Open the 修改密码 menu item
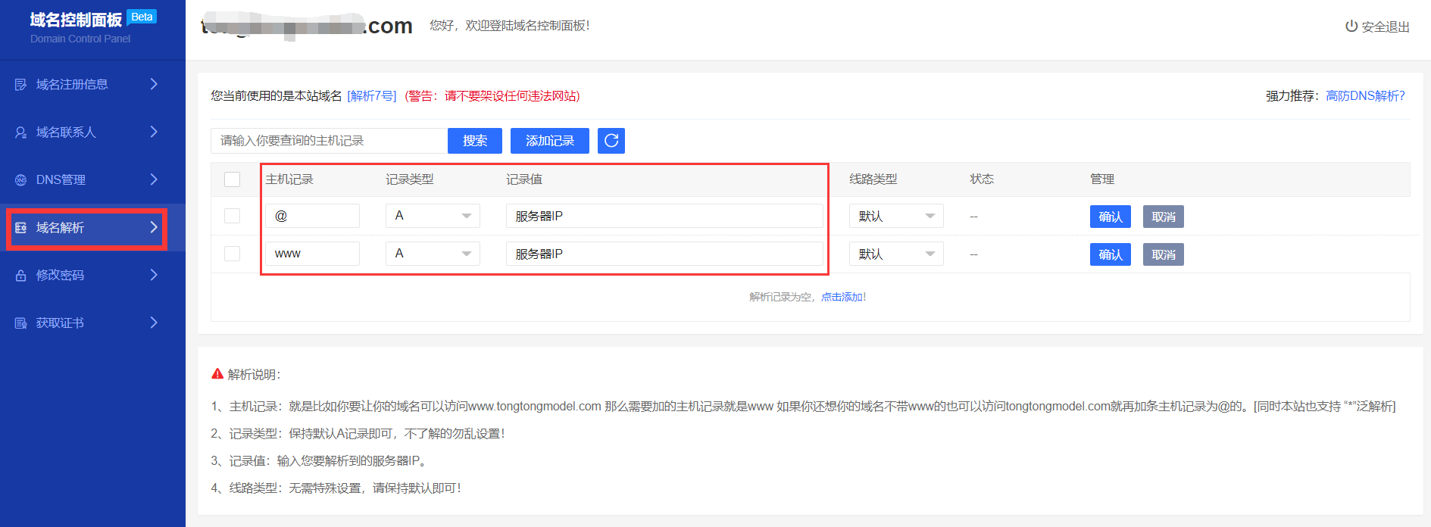The image size is (1431, 527). coord(92,275)
